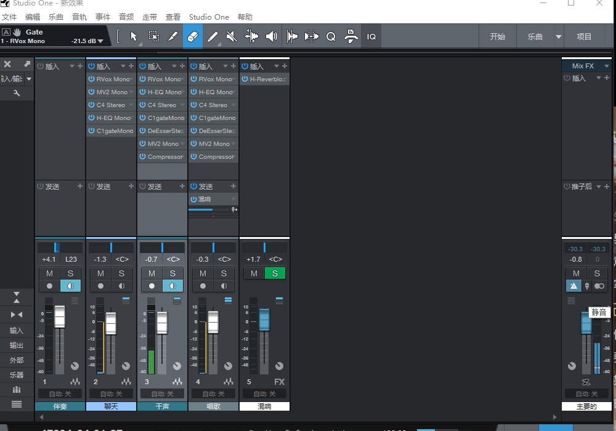Image resolution: width=616 pixels, height=431 pixels.
Task: Open inserts dropdown on channel 5
Action: coord(276,66)
